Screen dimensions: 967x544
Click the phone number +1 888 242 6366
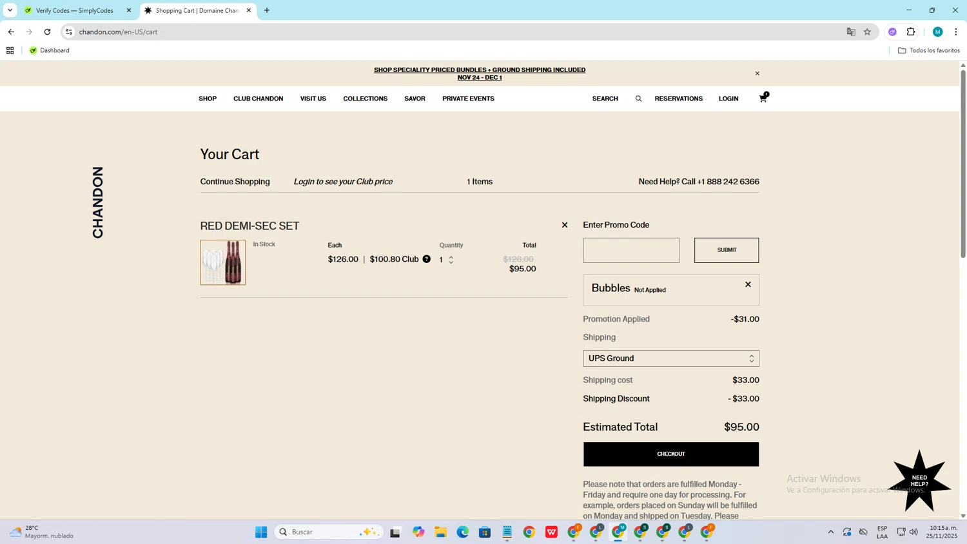[728, 182]
